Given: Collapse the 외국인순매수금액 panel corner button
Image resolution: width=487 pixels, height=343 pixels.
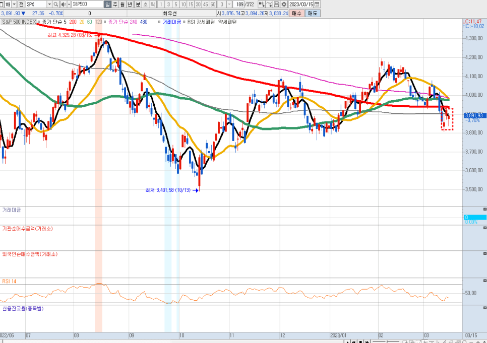Looking at the screenshot, I should click(x=485, y=253).
